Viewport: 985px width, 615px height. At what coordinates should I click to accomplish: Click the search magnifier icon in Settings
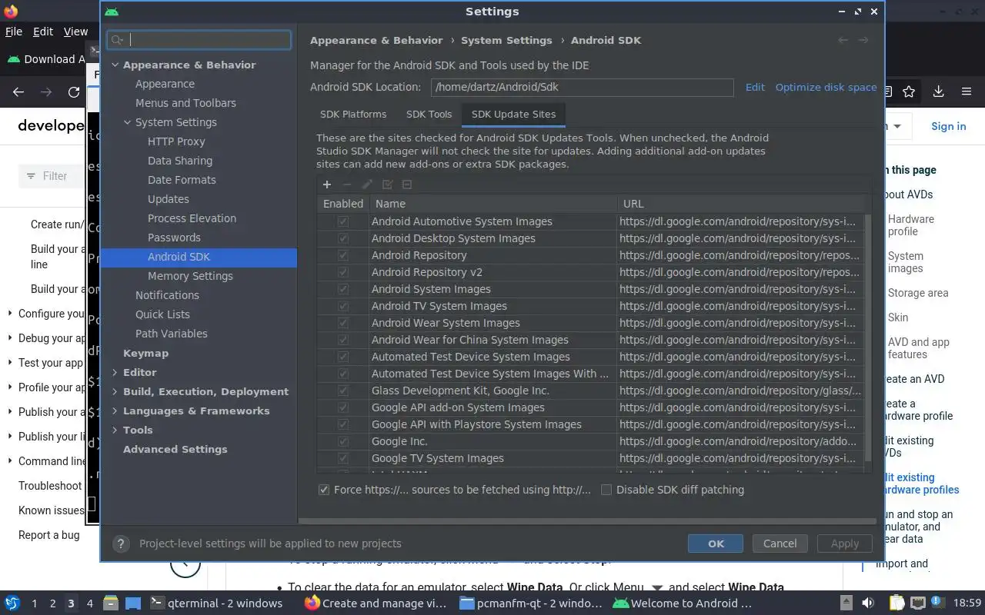119,40
